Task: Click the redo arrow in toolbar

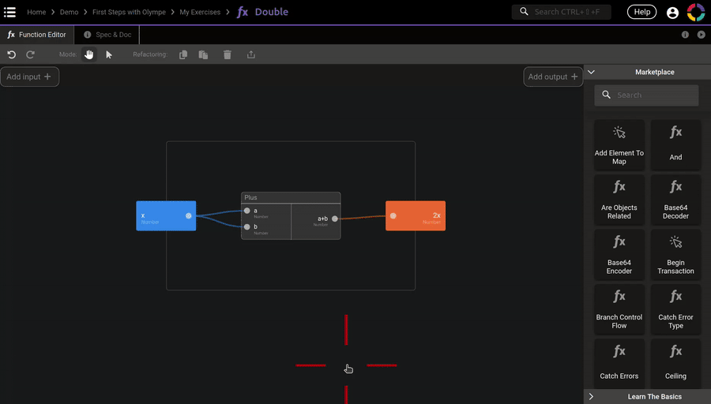Action: pos(31,54)
